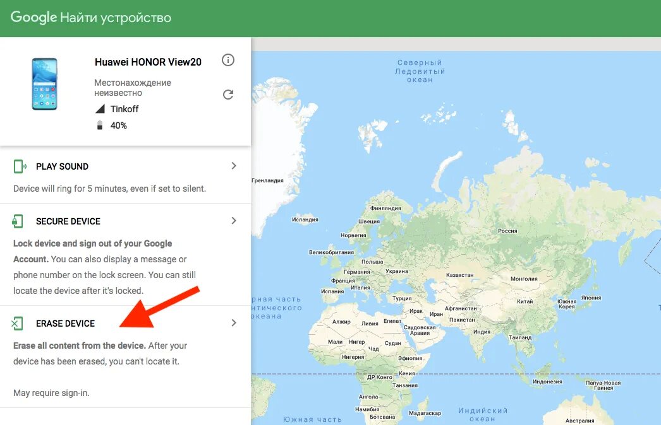Viewport: 661px width, 425px height.
Task: Click Монголия label on the map
Action: click(x=524, y=279)
